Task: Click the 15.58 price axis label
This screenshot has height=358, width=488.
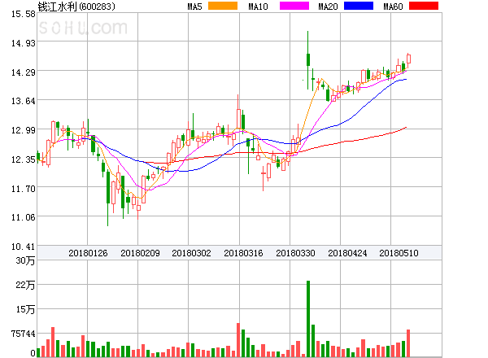Action: tap(24, 14)
